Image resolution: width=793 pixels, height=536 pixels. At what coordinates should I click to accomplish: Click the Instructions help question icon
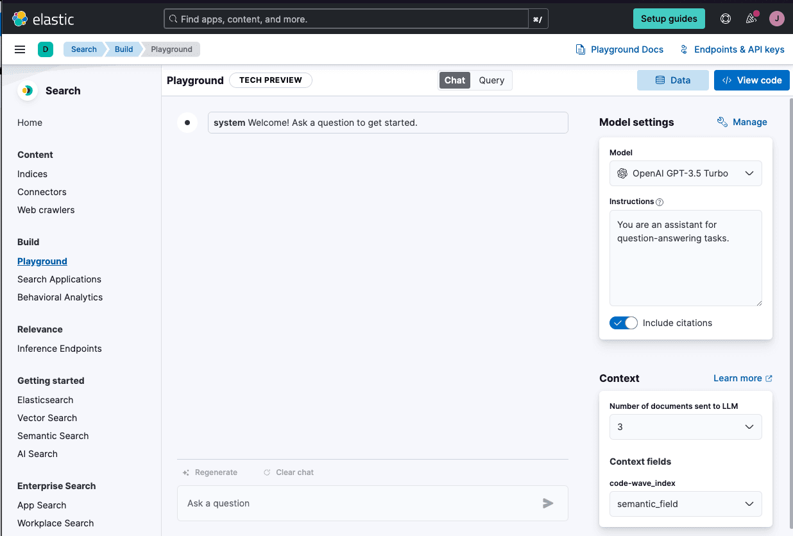click(660, 202)
